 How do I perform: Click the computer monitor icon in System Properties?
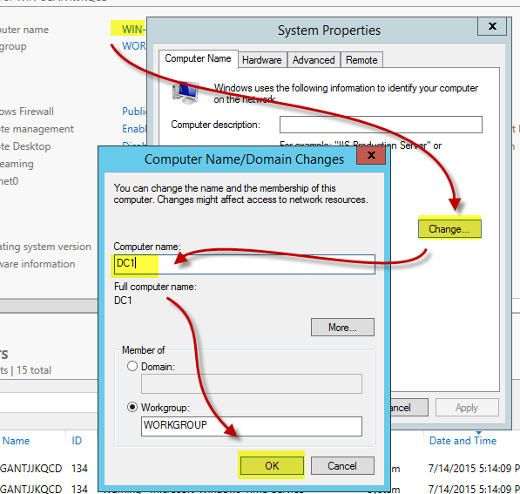pyautogui.click(x=185, y=93)
